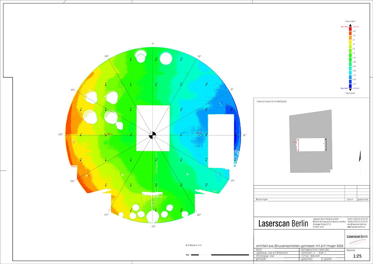Click the 1:25 scale value in title block
This screenshot has width=373, height=264.
357,257
